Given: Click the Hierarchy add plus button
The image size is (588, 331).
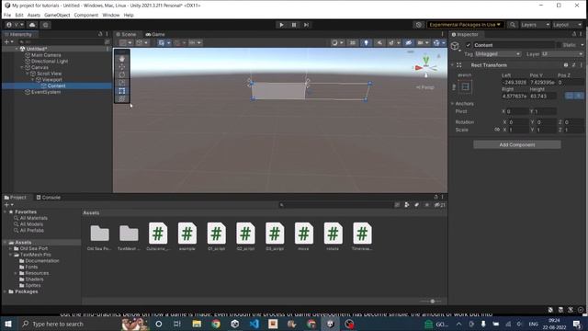Looking at the screenshot, I should [8, 42].
